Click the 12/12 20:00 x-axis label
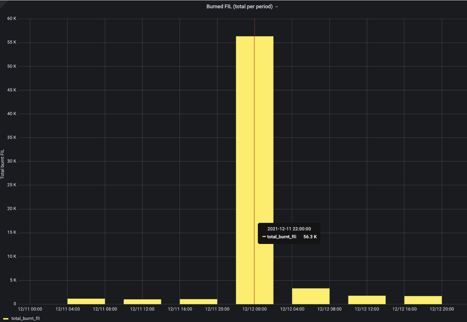The image size is (467, 322). 442,309
